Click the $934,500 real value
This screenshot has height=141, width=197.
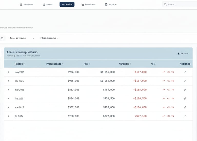109,98
